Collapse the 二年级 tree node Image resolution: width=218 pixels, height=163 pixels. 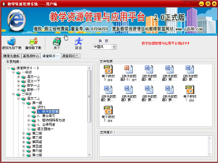[13, 94]
